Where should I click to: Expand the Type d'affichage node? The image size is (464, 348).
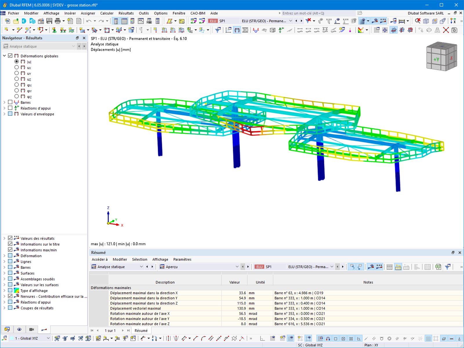(x=4, y=290)
